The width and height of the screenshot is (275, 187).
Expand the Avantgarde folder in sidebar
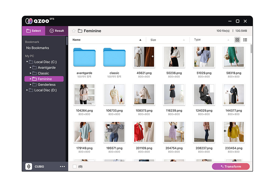click(31, 68)
